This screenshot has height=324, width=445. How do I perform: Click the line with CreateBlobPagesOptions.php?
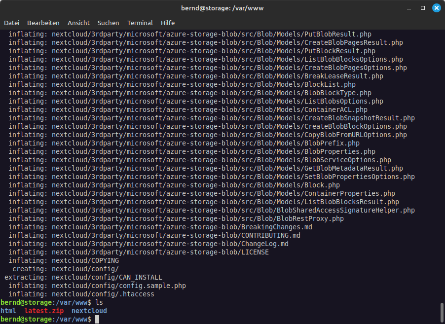click(x=208, y=68)
